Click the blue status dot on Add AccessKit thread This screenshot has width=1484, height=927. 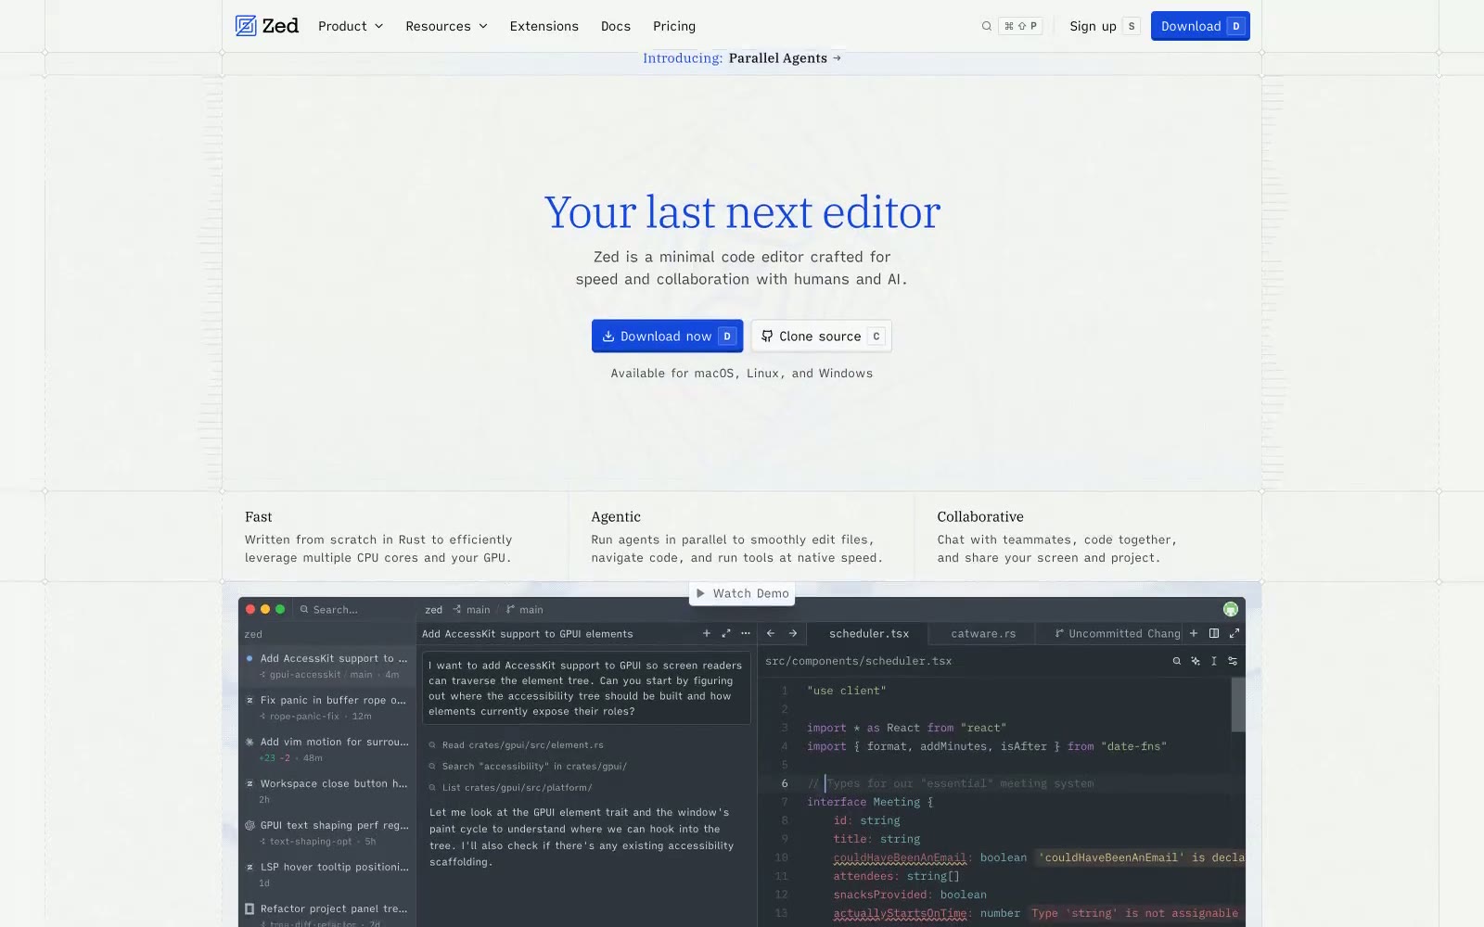tap(249, 658)
